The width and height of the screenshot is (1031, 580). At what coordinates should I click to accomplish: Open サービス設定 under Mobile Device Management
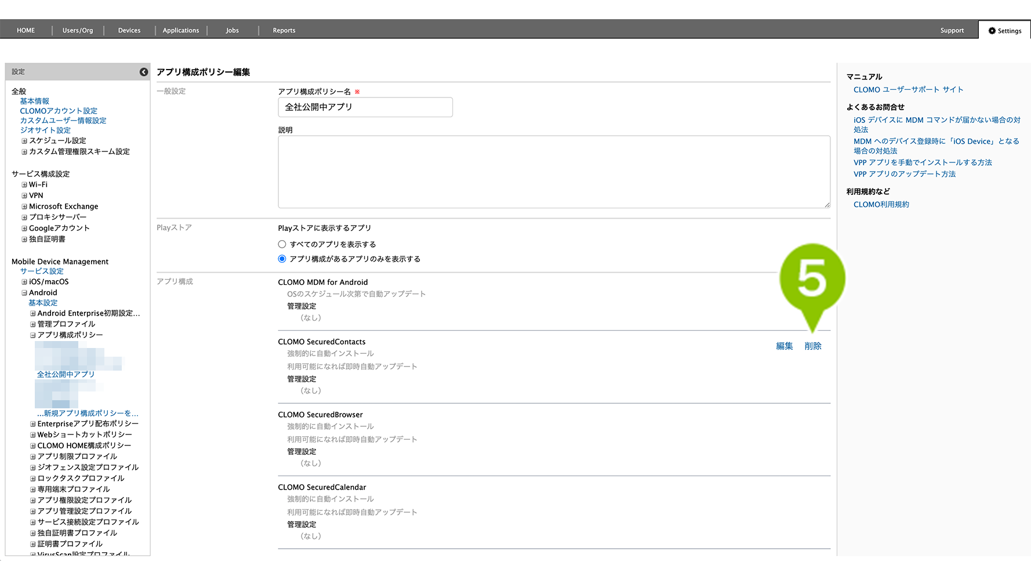click(42, 271)
